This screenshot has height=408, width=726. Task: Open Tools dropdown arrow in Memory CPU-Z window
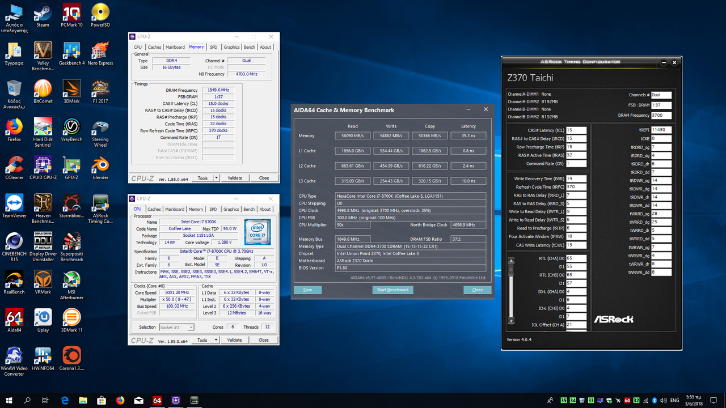[216, 178]
